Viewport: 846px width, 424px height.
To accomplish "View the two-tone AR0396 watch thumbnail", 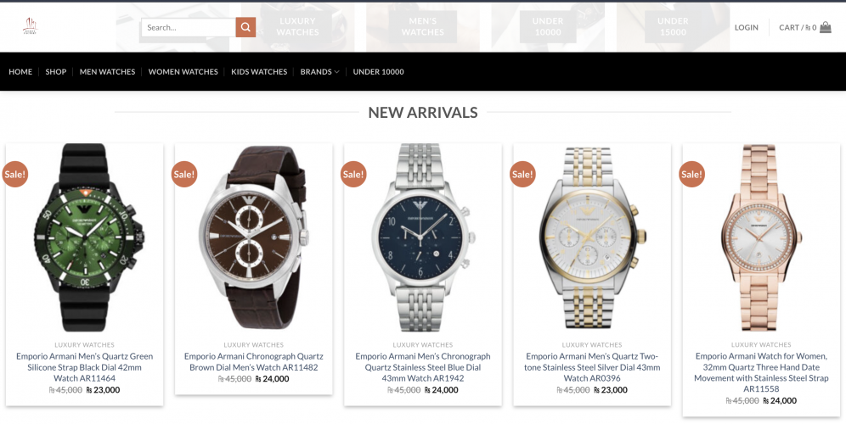I will tap(592, 237).
